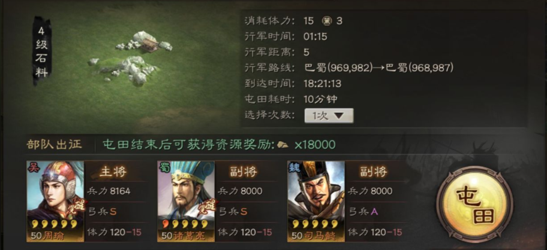
Task: Select the 诸葛亮 general portrait
Action: (x=186, y=202)
